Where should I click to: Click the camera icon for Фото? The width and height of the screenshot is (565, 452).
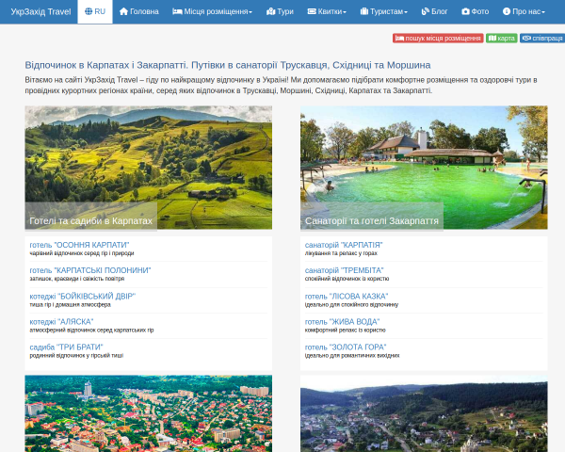pos(465,11)
